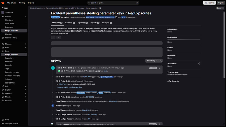Click the Merge requests breadcrumb

point(91,8)
